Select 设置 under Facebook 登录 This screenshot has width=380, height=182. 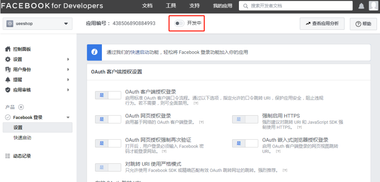click(x=38, y=128)
